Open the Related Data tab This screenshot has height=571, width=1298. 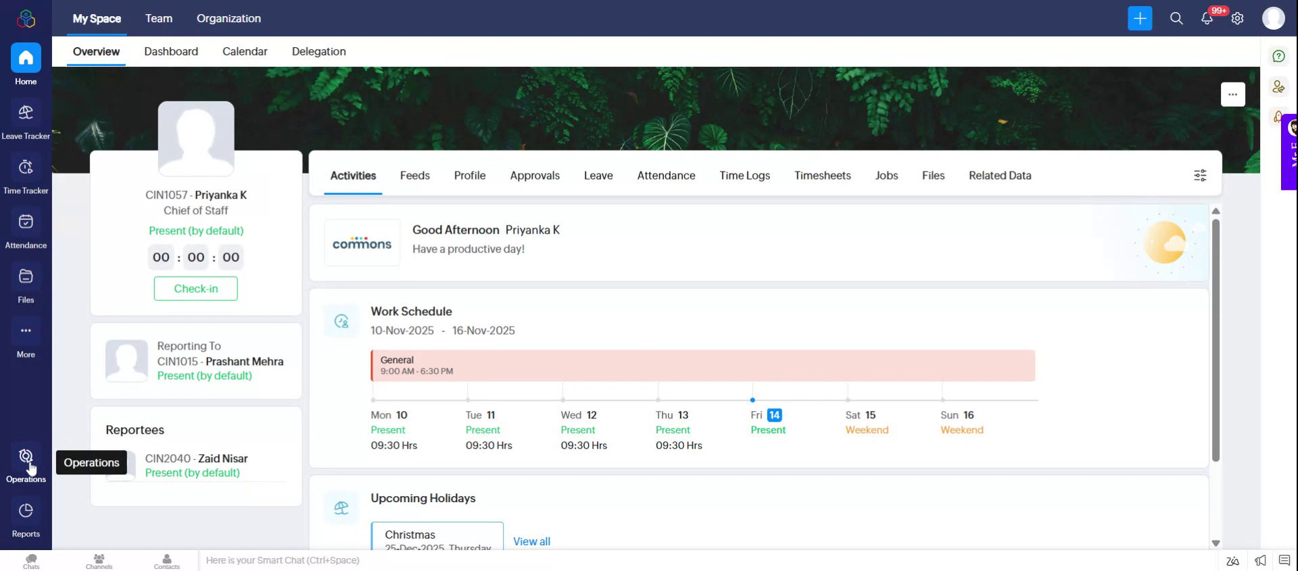[x=1000, y=175]
